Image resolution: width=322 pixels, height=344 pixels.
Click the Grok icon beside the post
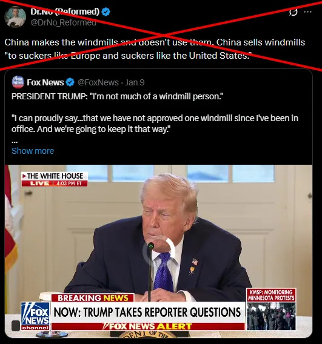[293, 12]
